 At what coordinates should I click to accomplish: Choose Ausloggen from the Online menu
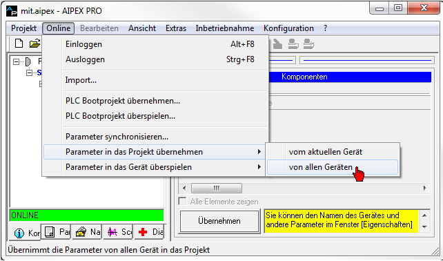[x=155, y=59]
